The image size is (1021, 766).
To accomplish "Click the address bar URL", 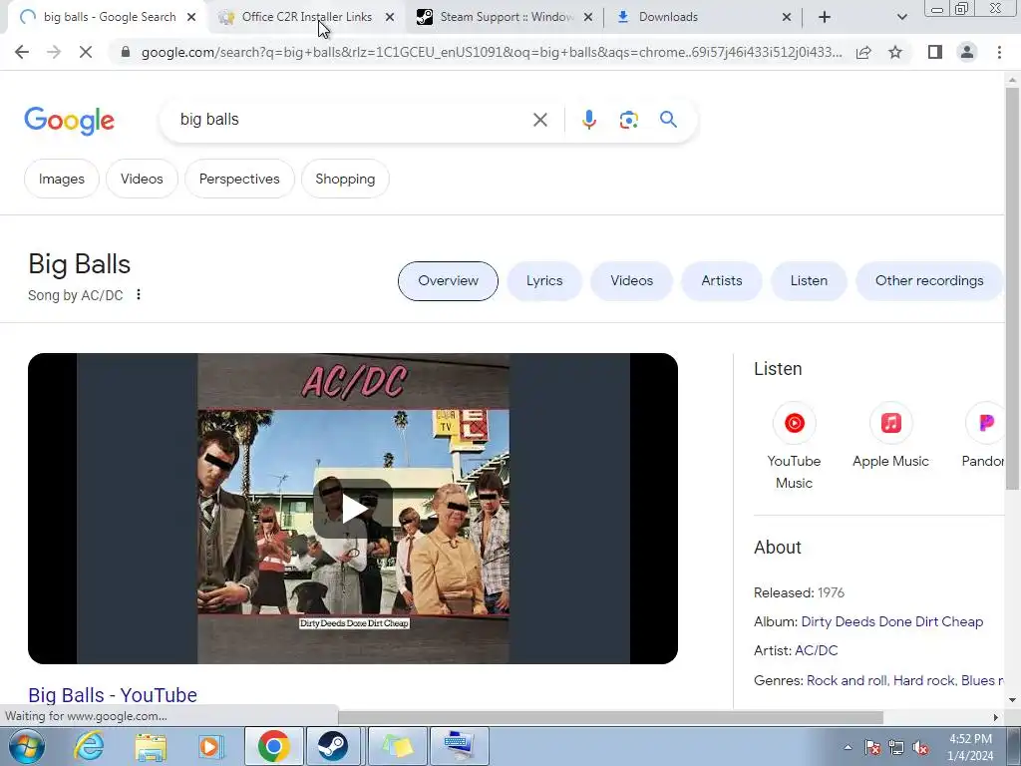I will 492,52.
